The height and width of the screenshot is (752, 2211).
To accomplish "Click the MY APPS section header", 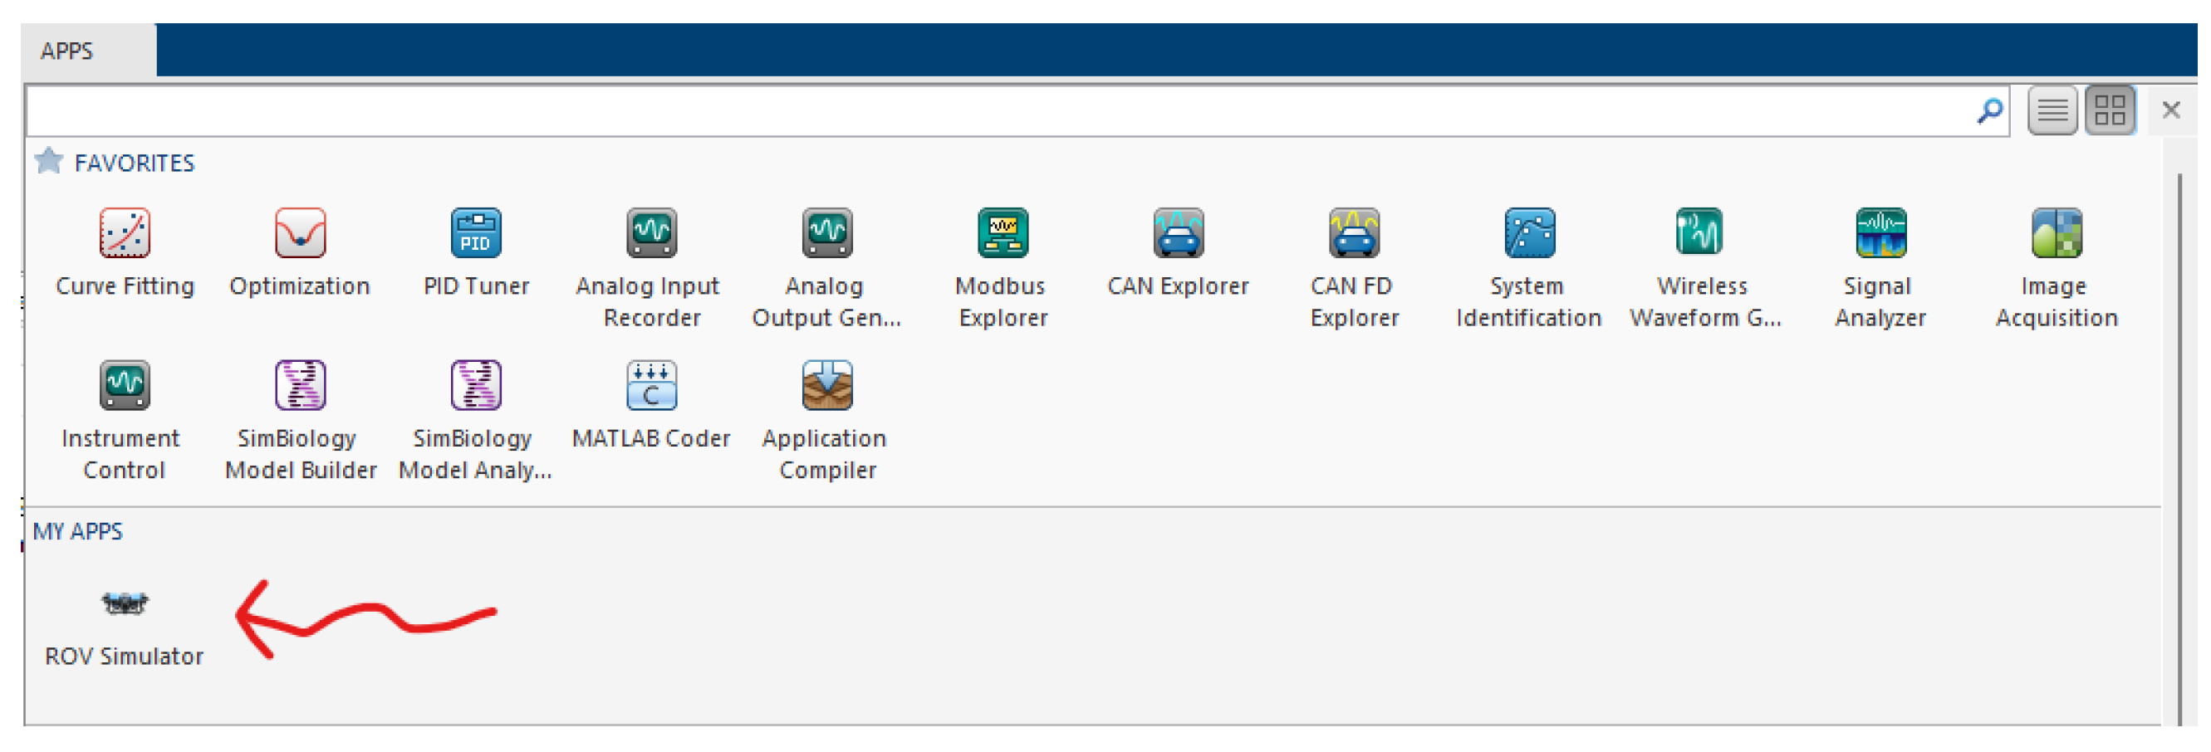I will pos(78,532).
